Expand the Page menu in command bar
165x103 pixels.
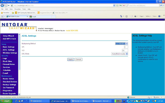(x=142, y=16)
